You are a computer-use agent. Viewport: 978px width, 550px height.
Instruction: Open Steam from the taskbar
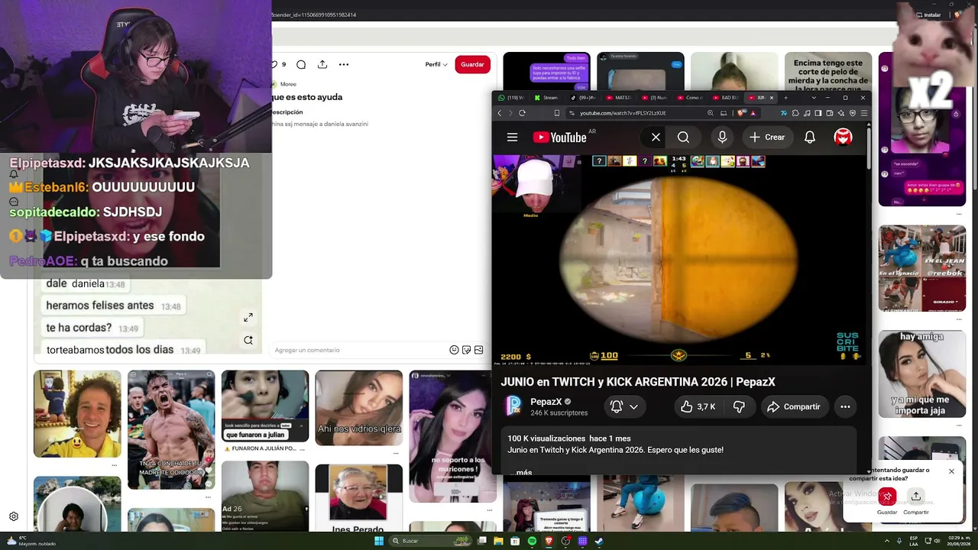(x=599, y=541)
